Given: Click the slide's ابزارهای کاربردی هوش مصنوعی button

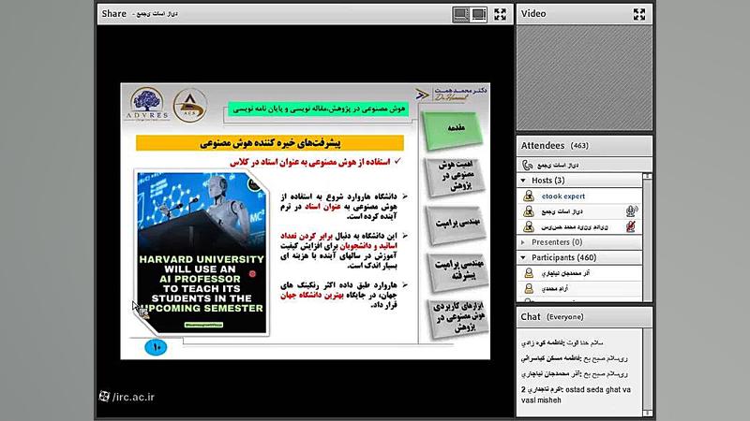Looking at the screenshot, I should click(459, 318).
